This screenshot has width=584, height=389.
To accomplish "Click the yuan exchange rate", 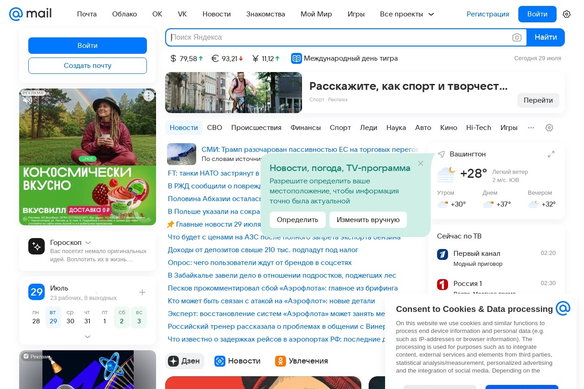I will pos(266,58).
